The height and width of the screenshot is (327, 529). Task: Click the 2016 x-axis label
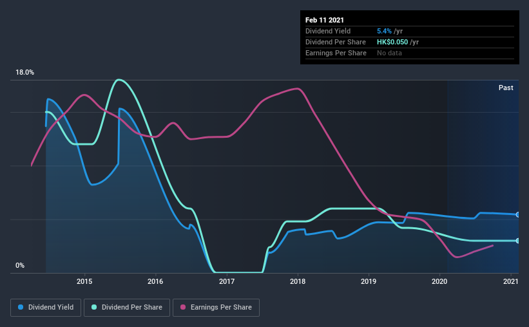point(155,281)
